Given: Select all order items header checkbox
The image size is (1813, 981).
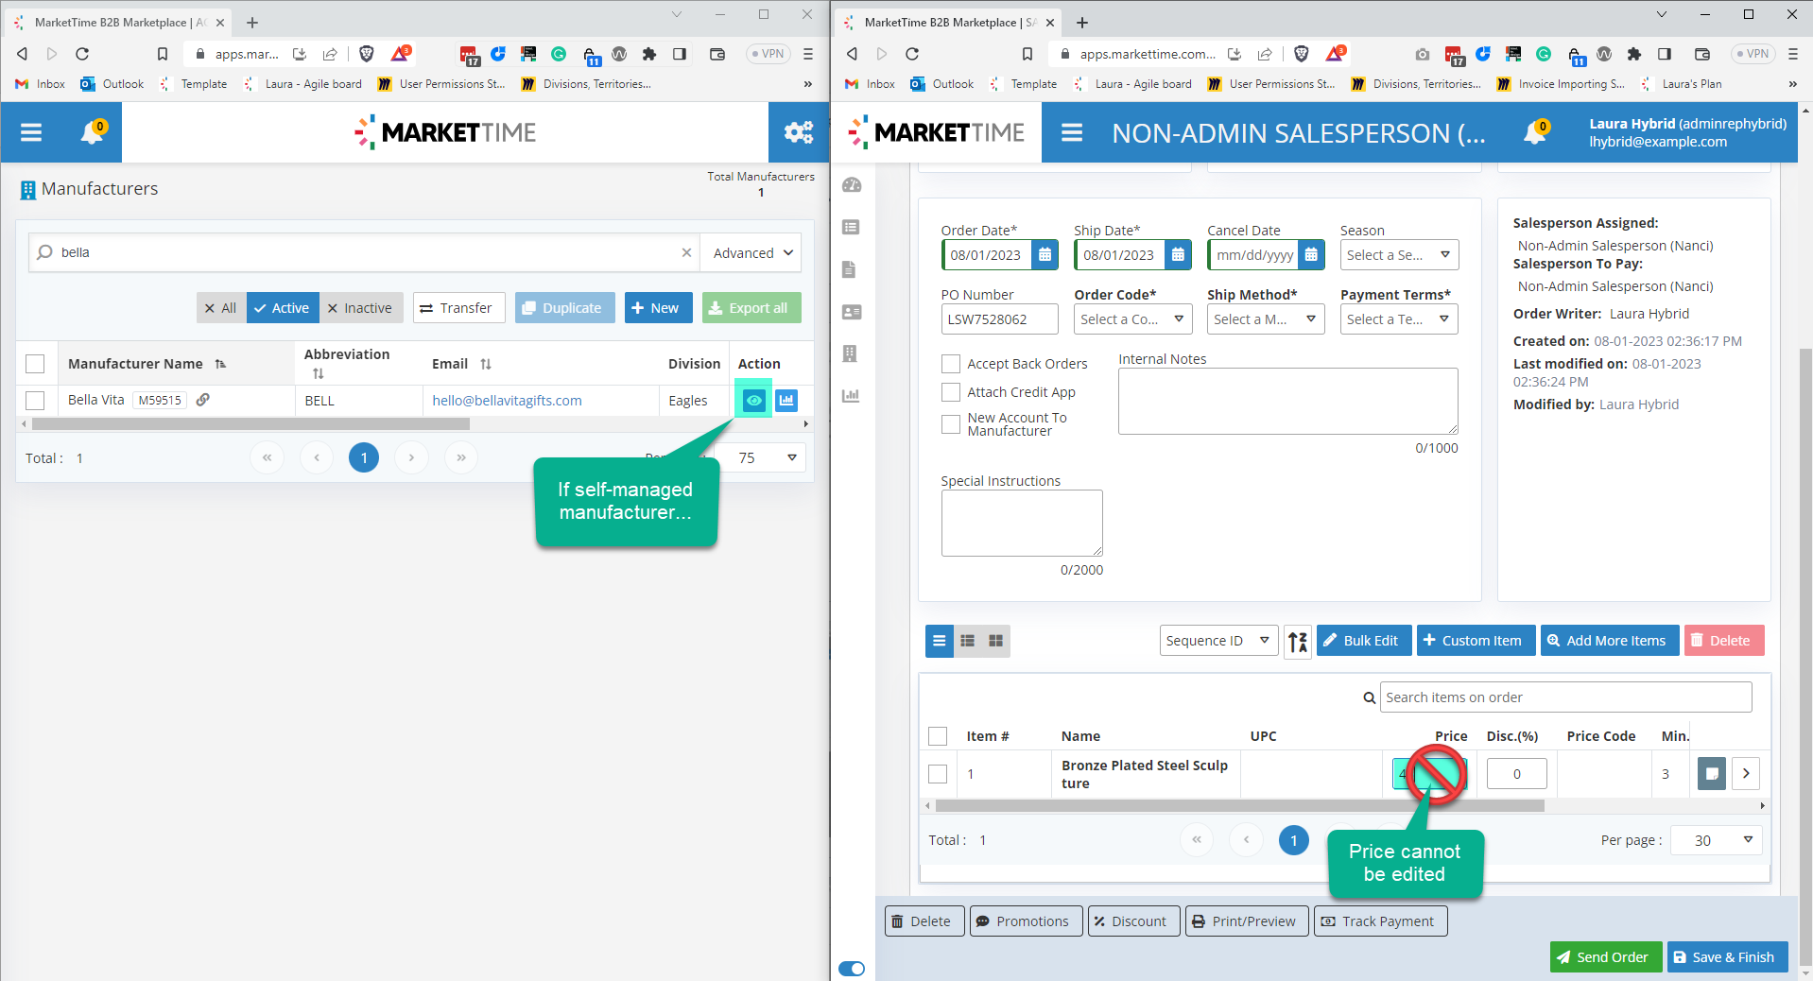Looking at the screenshot, I should click(938, 736).
